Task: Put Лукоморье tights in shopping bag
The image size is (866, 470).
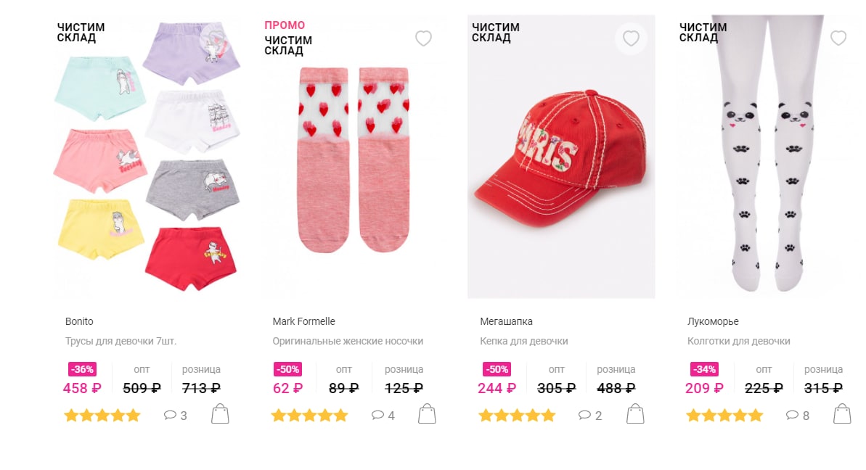Action: pyautogui.click(x=842, y=413)
